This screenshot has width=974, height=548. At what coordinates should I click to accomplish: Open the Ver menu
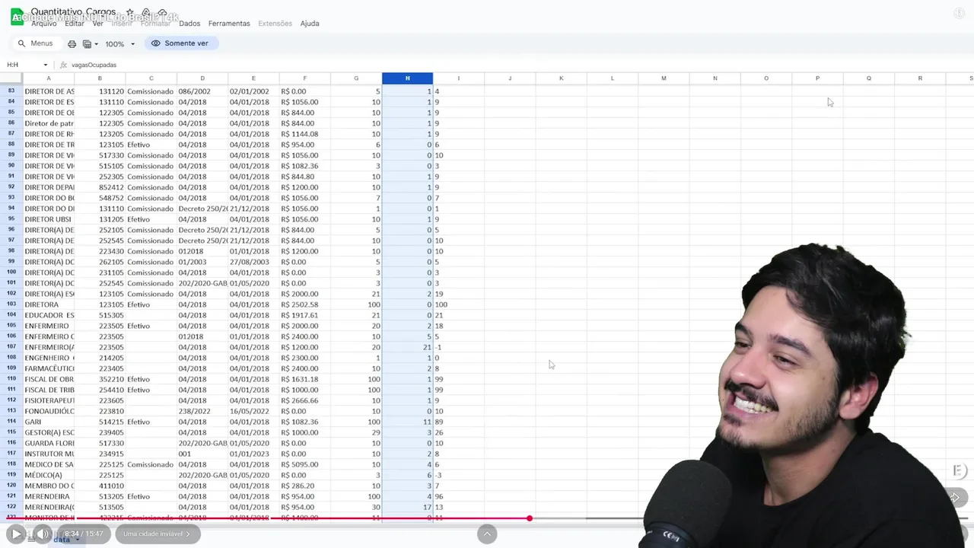98,24
